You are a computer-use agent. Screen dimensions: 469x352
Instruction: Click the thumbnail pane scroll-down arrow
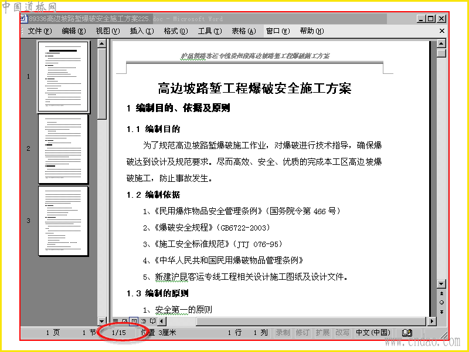(101, 321)
